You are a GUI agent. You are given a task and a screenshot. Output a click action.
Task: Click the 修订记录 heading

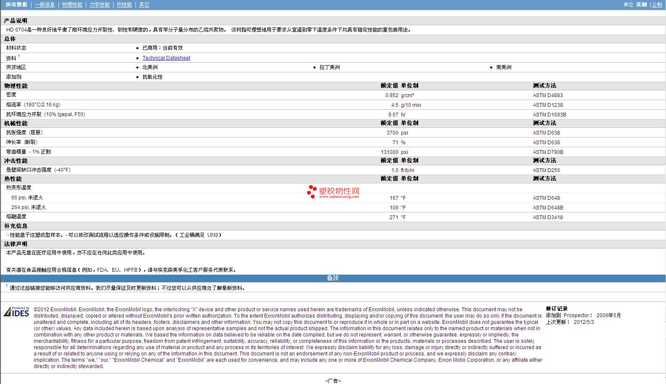[x=557, y=309]
